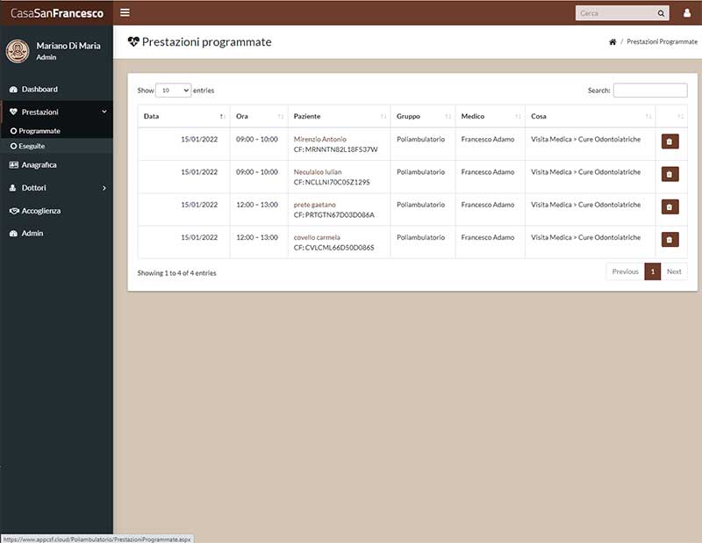This screenshot has height=543, width=702.
Task: Expand the Dottori sidebar submenu
Action: (56, 188)
